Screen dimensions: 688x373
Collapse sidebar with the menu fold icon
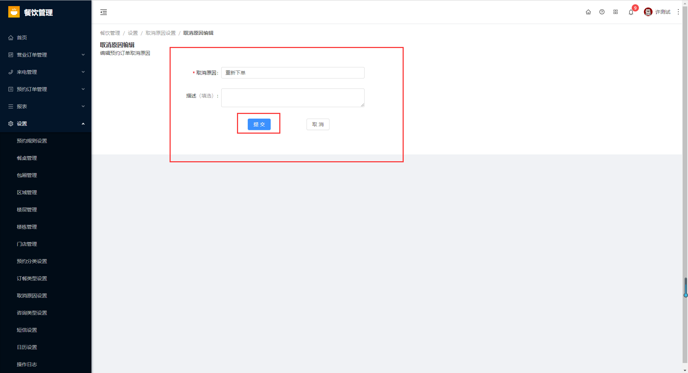(104, 12)
